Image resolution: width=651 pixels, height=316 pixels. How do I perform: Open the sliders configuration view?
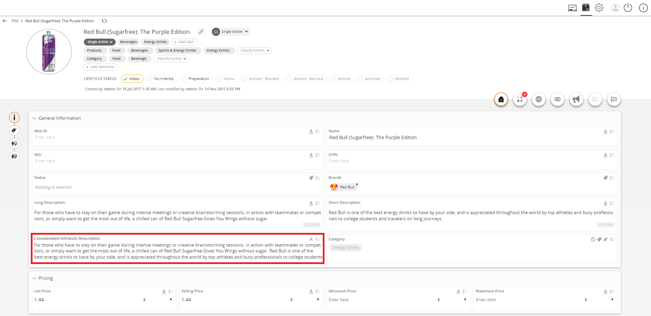coord(614,100)
